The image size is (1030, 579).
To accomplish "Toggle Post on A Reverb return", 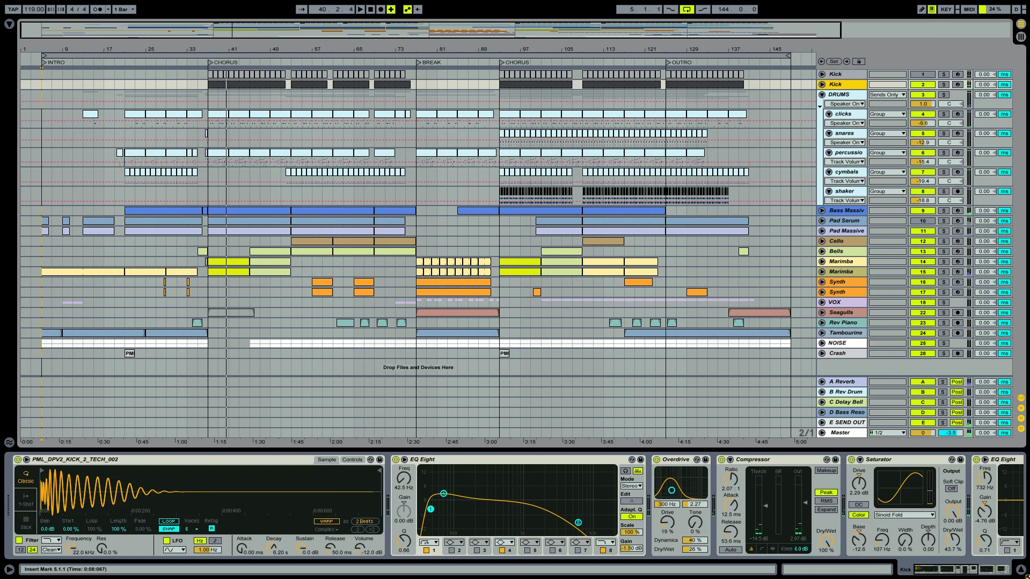I will point(956,382).
